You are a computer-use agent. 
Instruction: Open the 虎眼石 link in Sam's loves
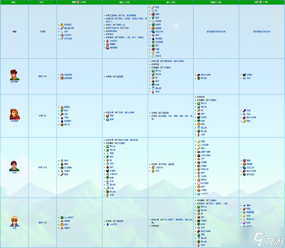coord(67,228)
